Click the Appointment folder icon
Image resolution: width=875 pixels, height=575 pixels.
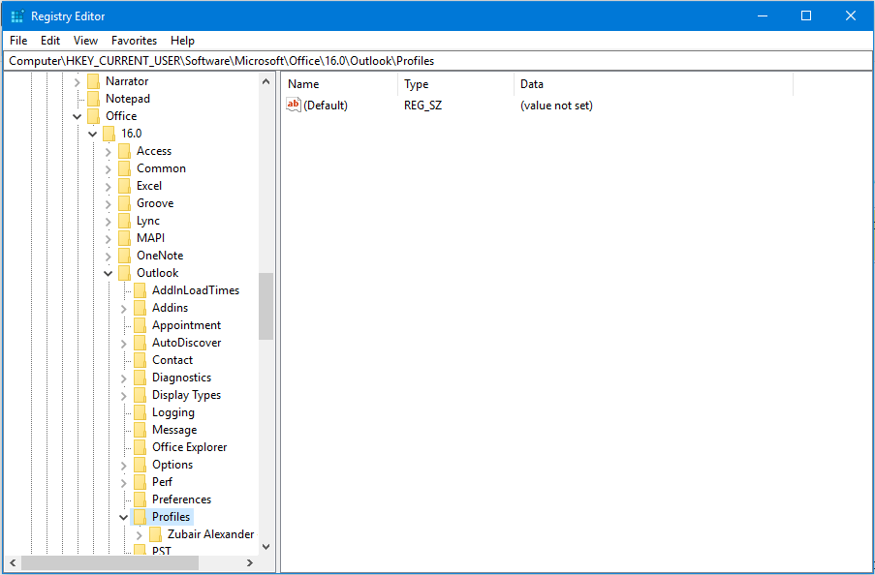(141, 325)
